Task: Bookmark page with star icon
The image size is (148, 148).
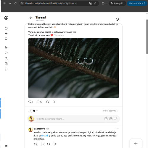Action: (95, 4)
